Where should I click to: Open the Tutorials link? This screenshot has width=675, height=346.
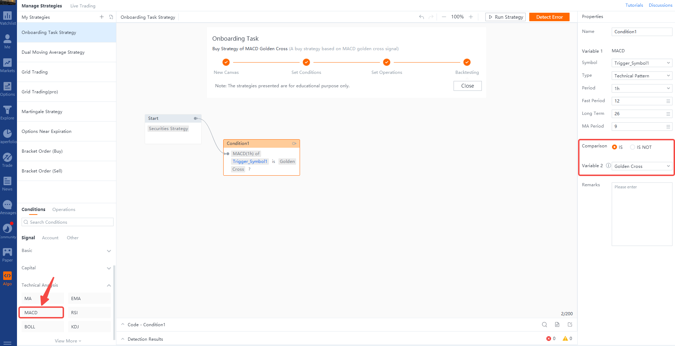[634, 5]
